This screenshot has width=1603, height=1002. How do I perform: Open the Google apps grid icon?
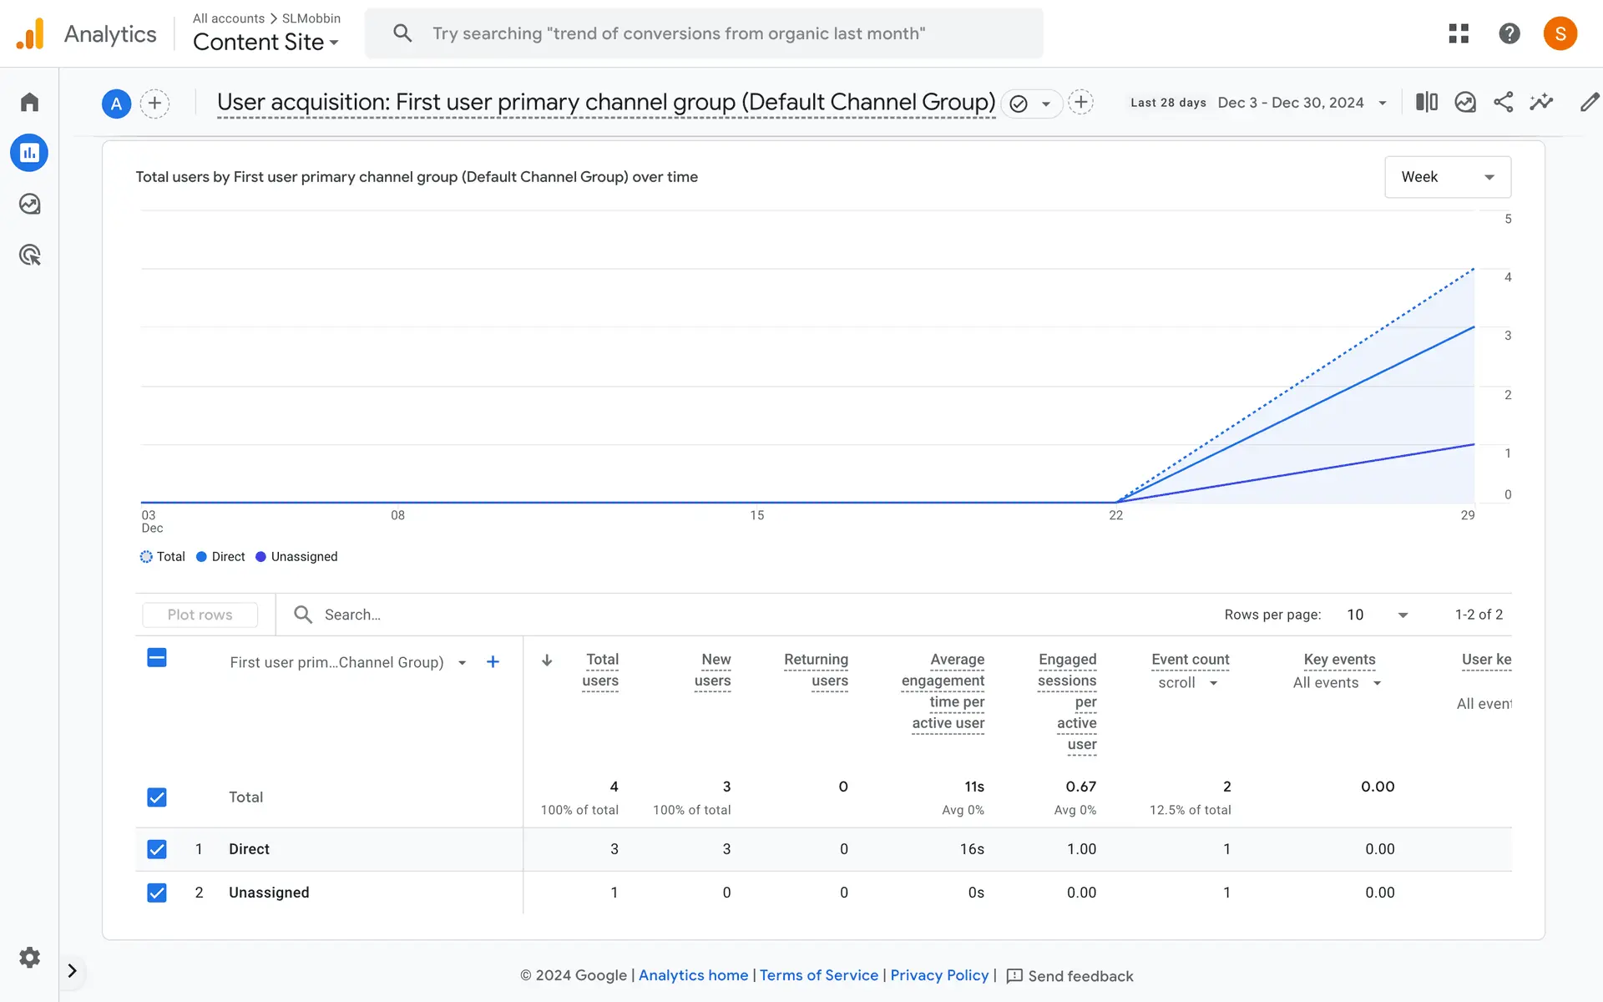pos(1459,33)
